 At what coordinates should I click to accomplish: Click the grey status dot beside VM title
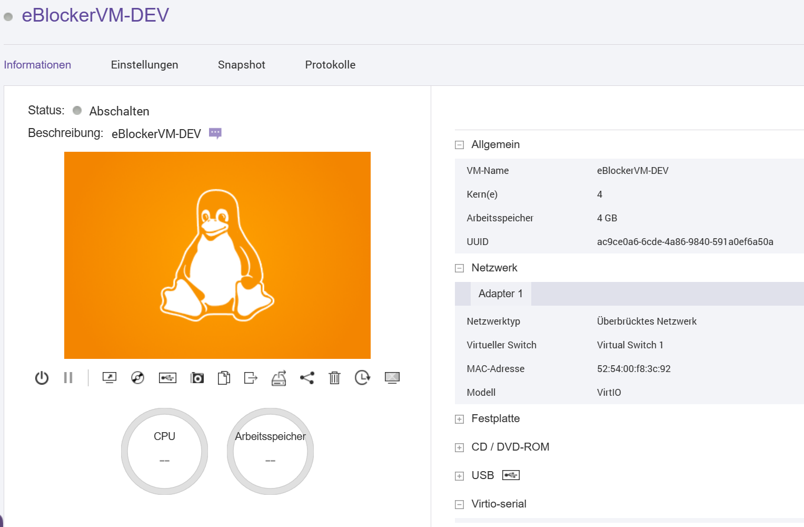click(x=8, y=17)
